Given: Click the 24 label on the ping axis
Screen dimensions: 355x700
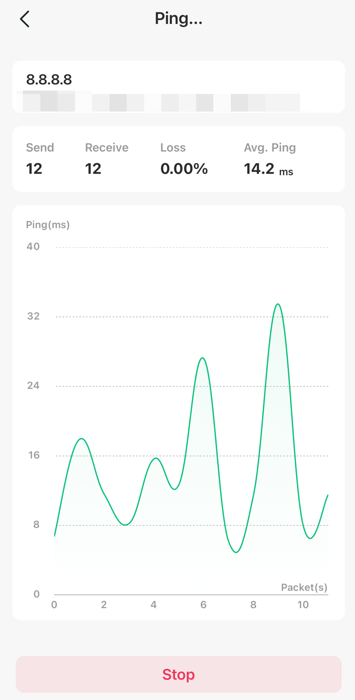Looking at the screenshot, I should coord(33,386).
